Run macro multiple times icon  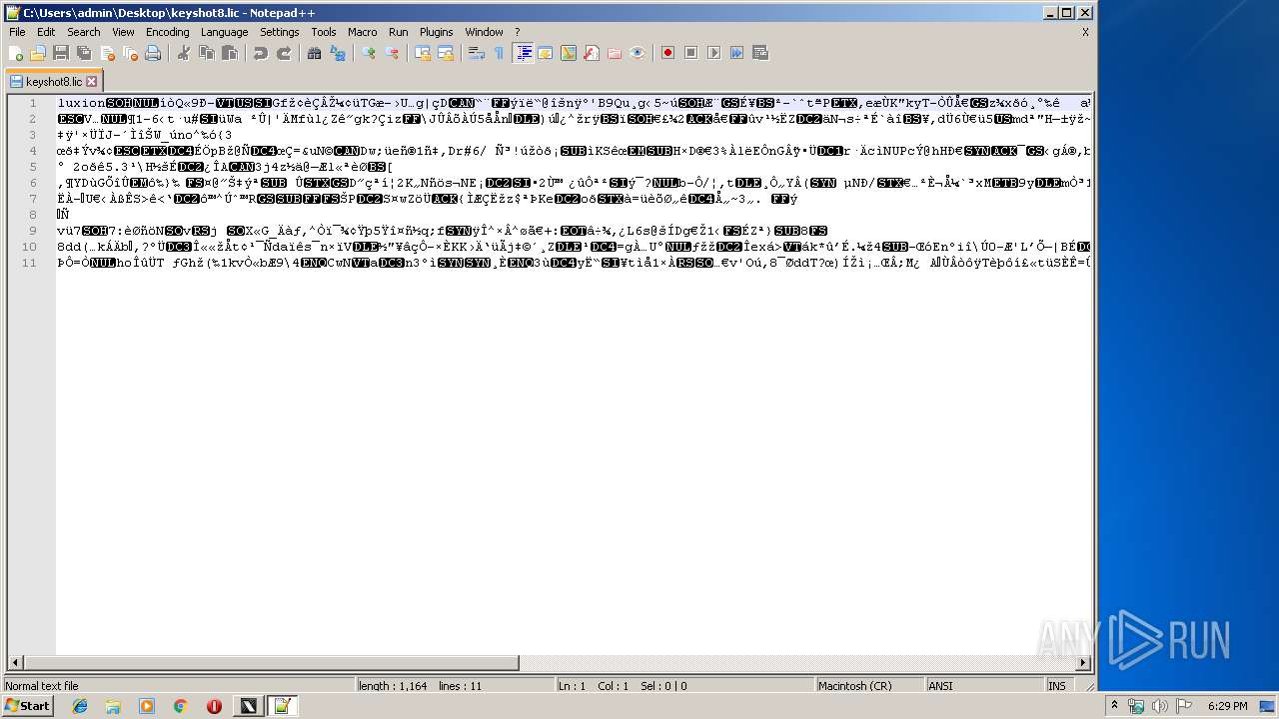click(737, 53)
